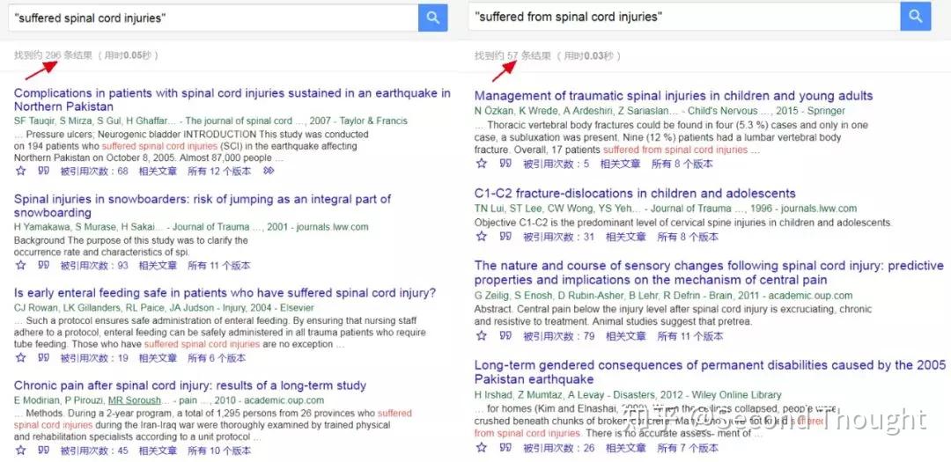View 26 citations of gendered consequences result
The image size is (951, 462).
click(x=558, y=448)
